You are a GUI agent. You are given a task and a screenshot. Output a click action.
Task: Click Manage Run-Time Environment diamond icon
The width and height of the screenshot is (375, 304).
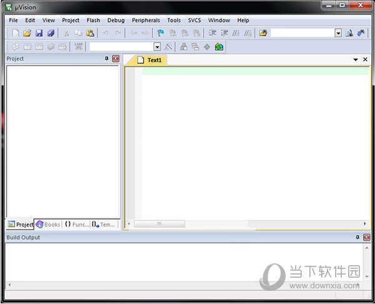pos(207,47)
